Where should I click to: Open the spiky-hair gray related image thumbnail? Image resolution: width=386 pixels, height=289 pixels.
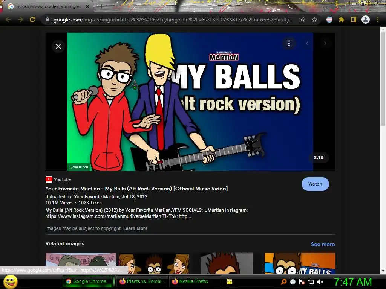tap(227, 263)
